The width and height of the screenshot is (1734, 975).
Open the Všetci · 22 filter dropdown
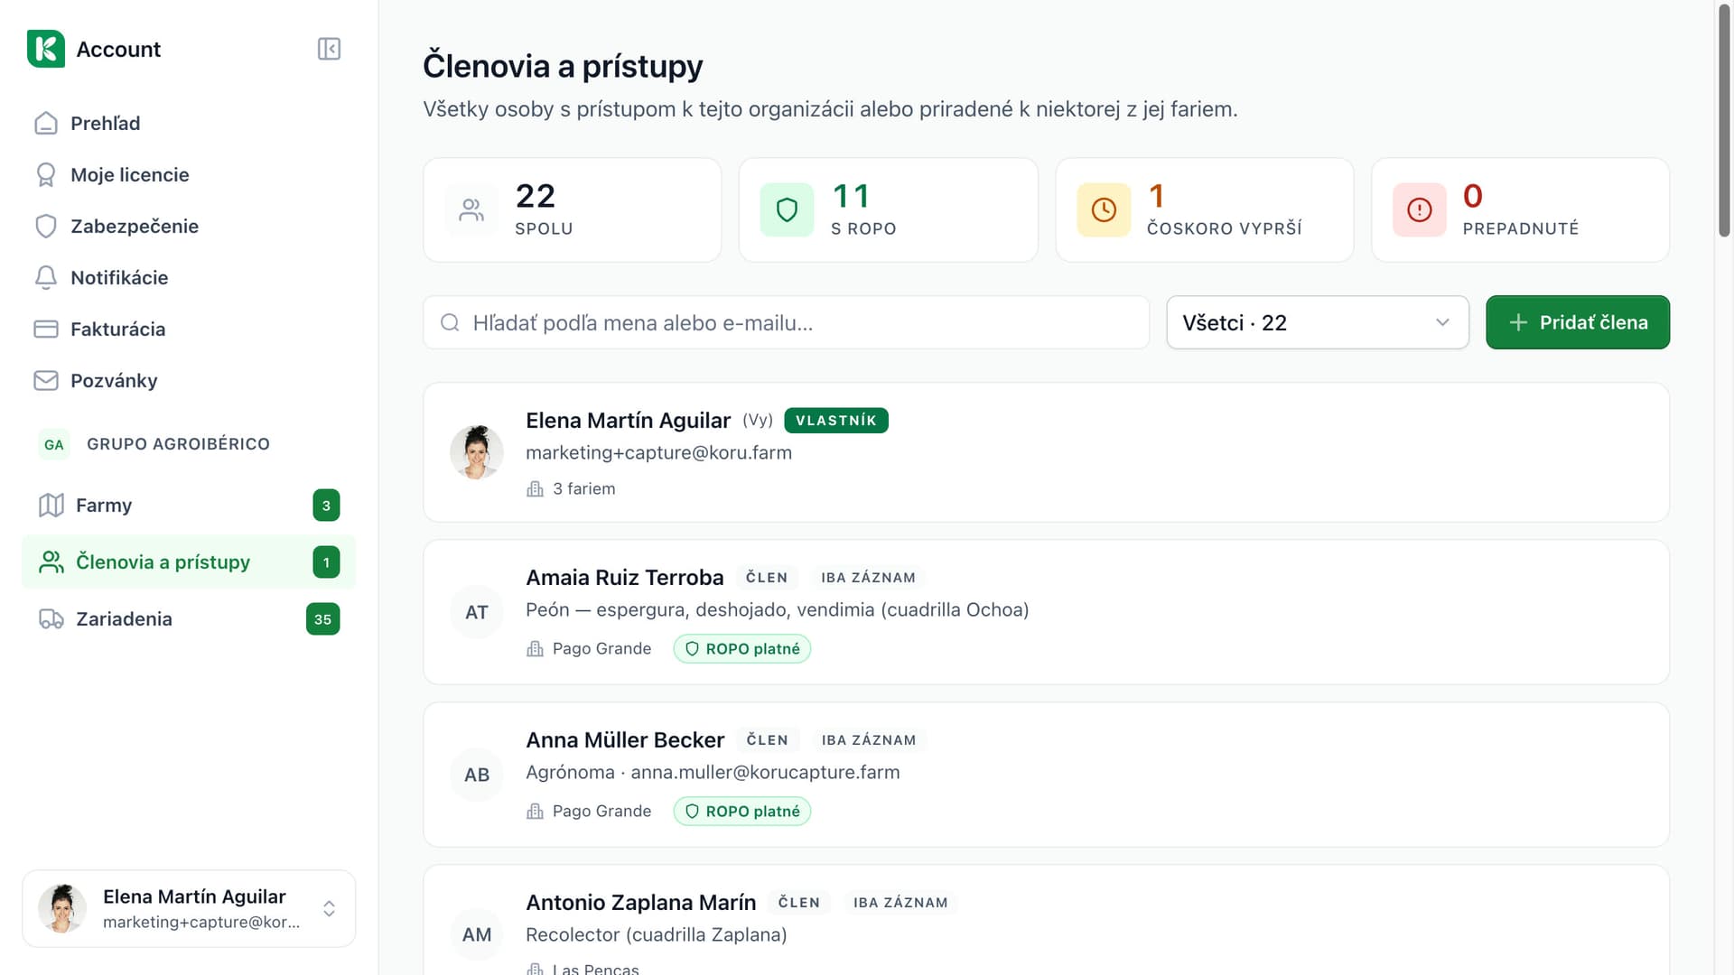1318,323
